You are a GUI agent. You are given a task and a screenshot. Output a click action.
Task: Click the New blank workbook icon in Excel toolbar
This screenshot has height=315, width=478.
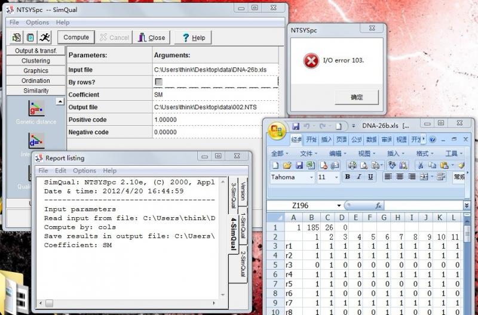pyautogui.click(x=275, y=165)
